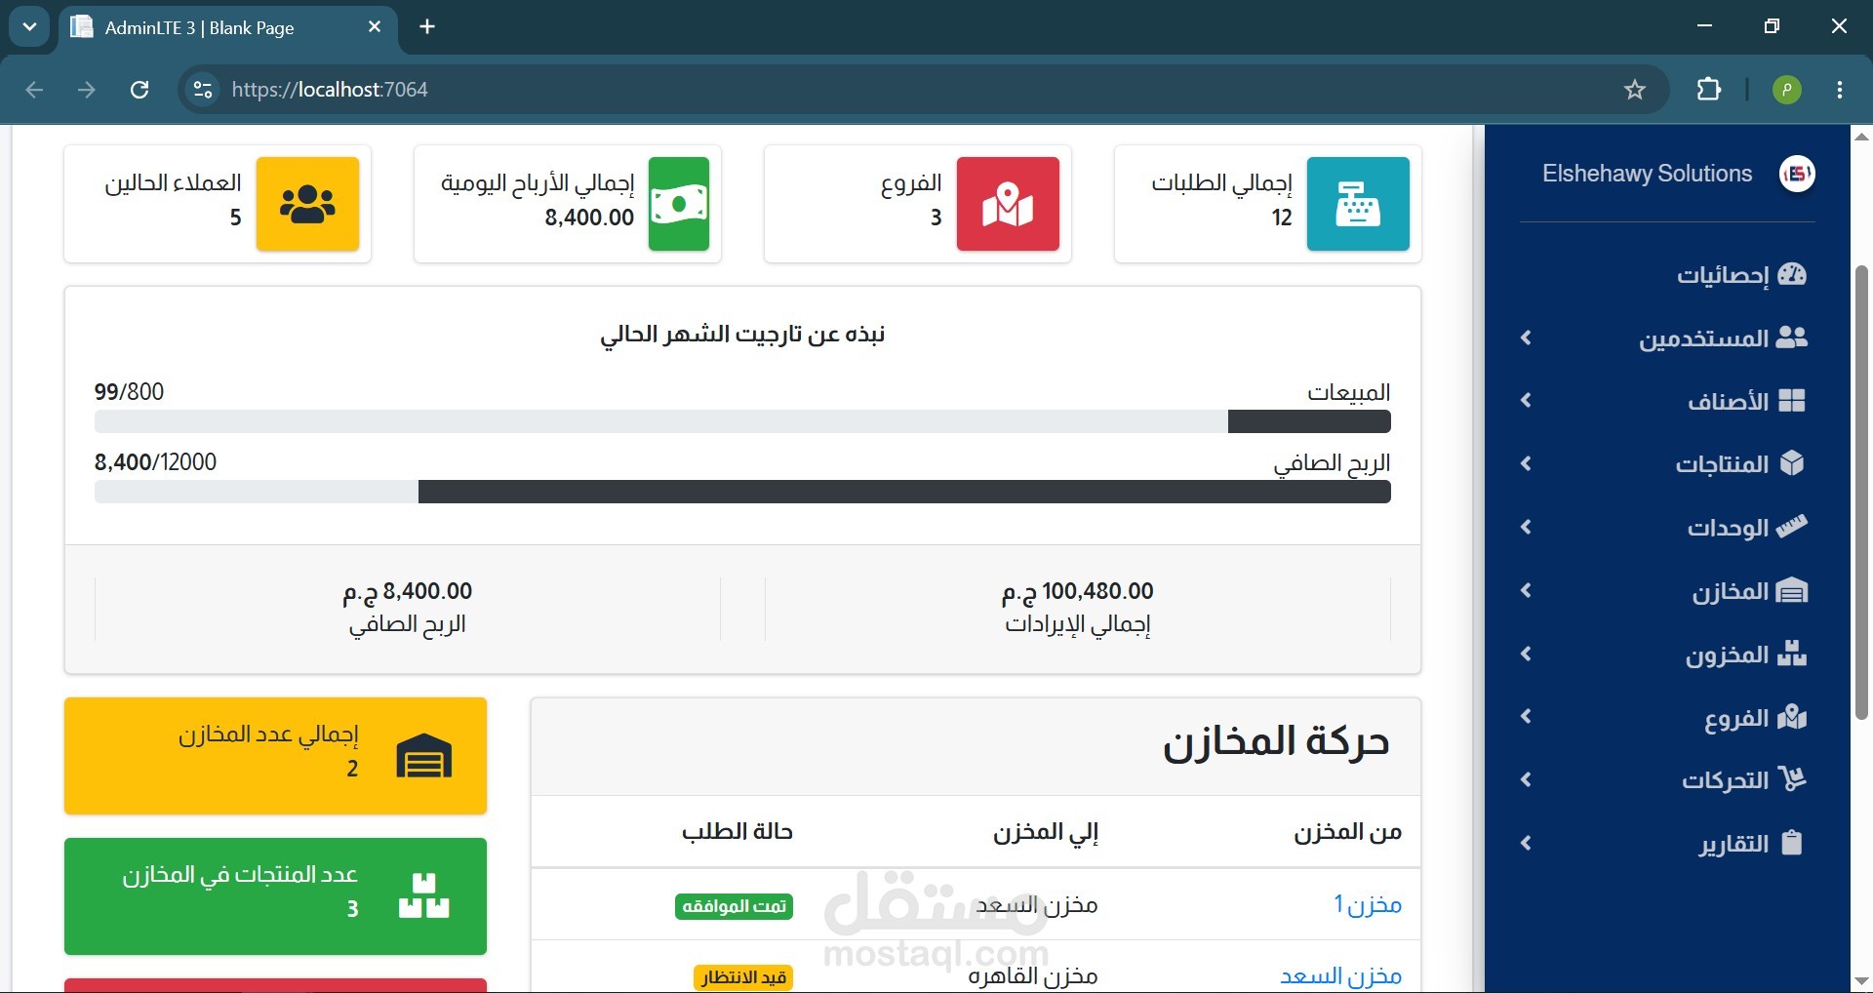Open the blue مخزن السعد source link
Image resolution: width=1873 pixels, height=993 pixels.
click(1341, 976)
